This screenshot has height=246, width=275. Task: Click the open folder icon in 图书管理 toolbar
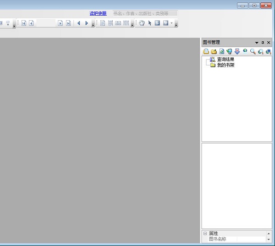point(214,52)
